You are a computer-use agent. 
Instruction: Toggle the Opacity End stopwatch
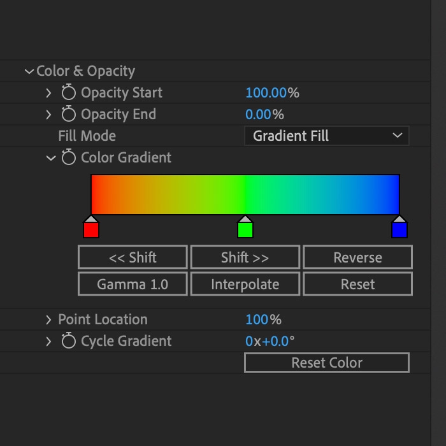(69, 114)
